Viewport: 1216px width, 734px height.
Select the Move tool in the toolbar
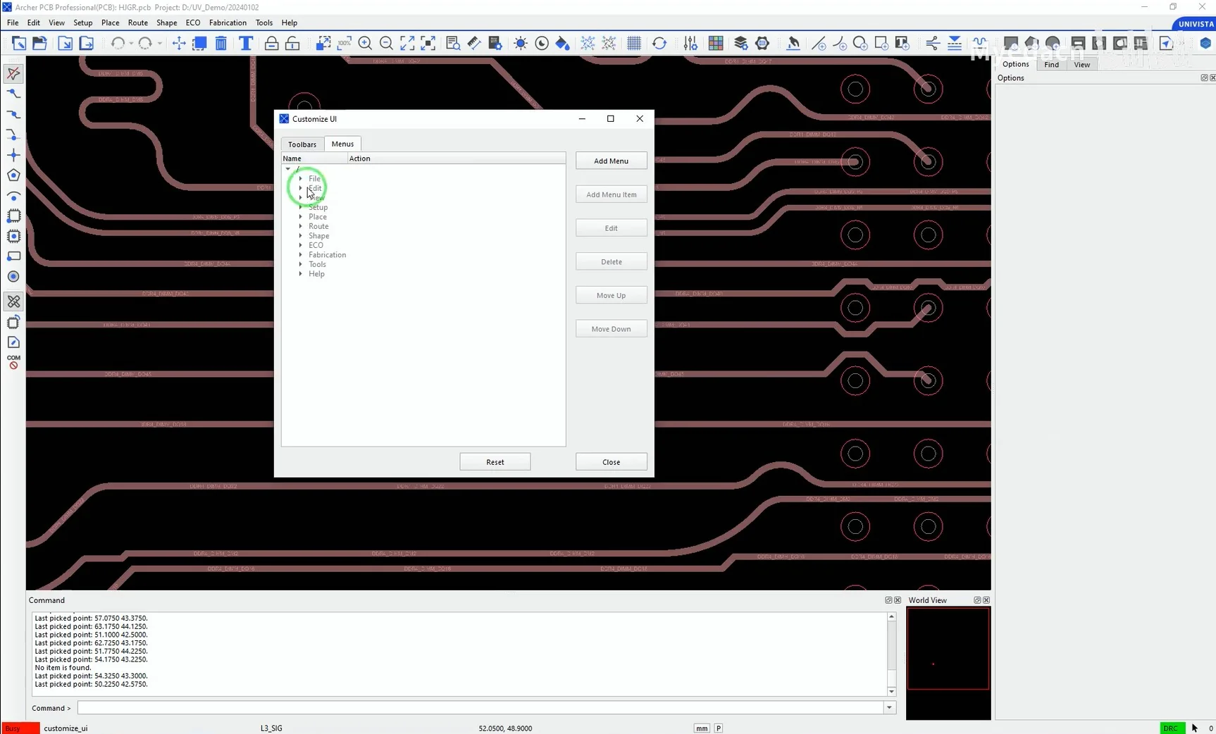coord(179,43)
